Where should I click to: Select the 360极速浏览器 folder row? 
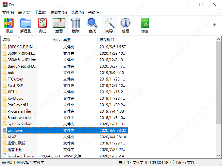click(x=21, y=53)
